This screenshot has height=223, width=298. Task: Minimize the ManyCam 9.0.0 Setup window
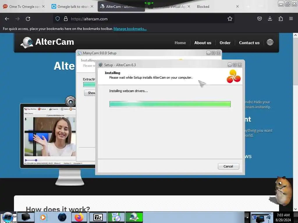[208, 53]
